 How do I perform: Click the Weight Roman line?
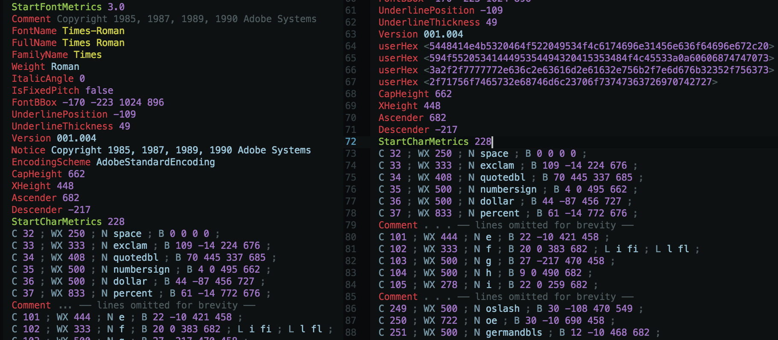[45, 66]
